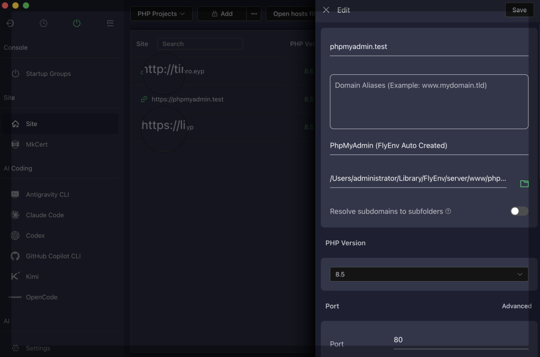This screenshot has height=357, width=540.
Task: Edit the /Users/administrator site path field
Action: pyautogui.click(x=418, y=179)
